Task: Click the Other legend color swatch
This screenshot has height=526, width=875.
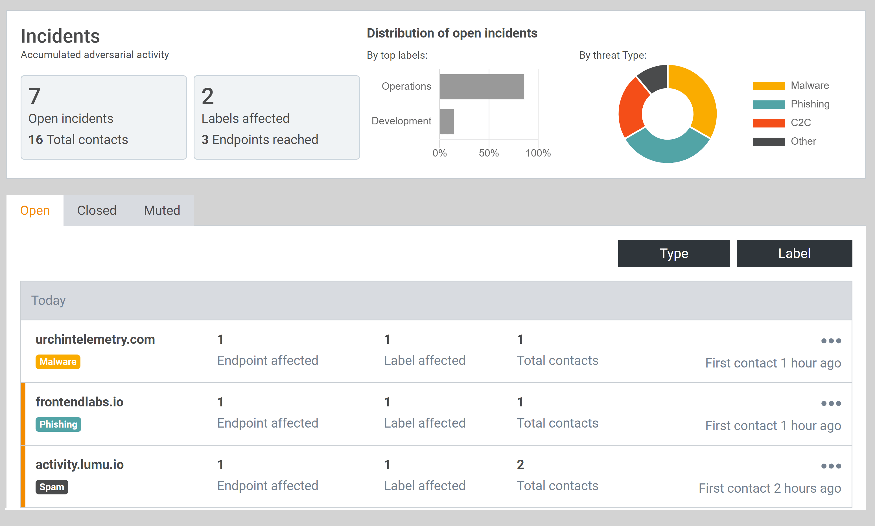Action: (x=768, y=141)
